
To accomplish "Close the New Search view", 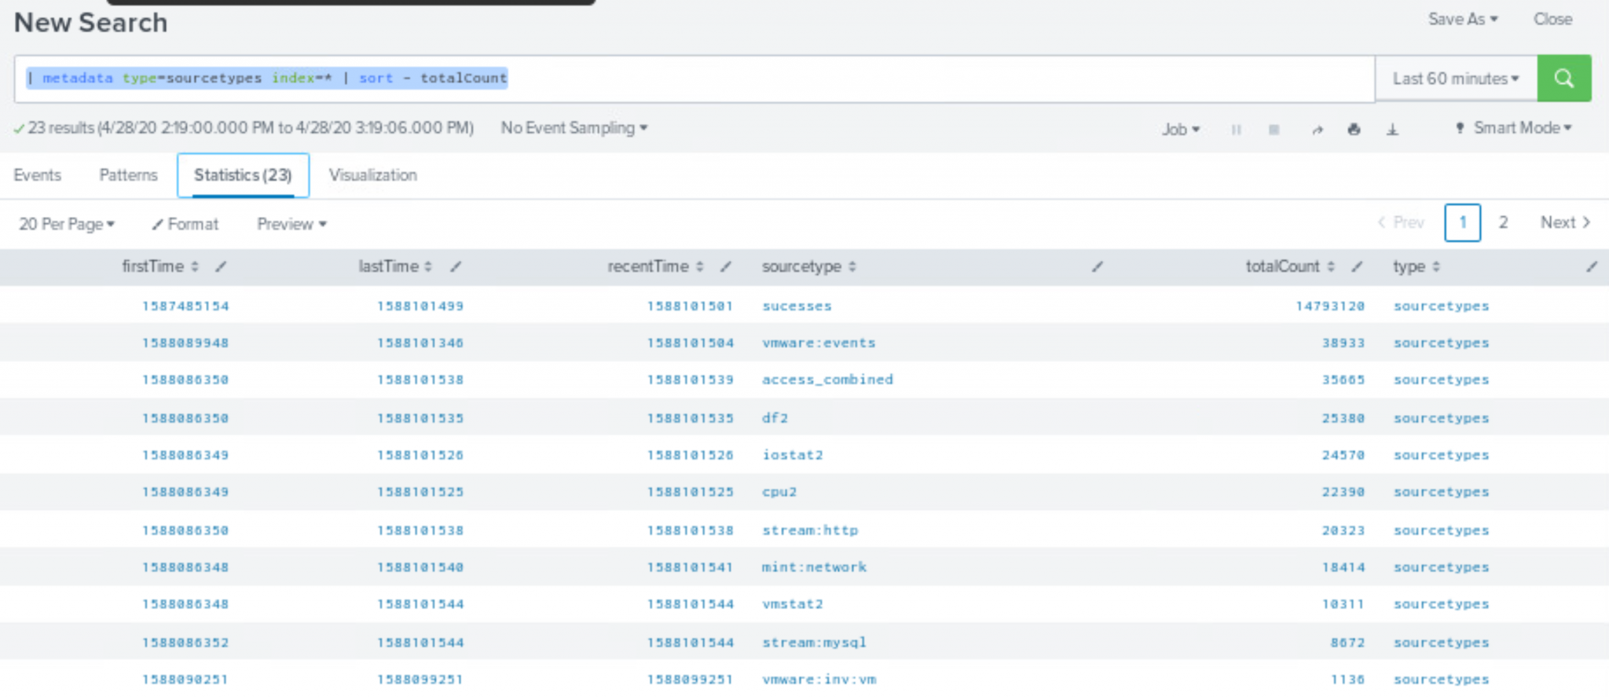I will 1552,20.
